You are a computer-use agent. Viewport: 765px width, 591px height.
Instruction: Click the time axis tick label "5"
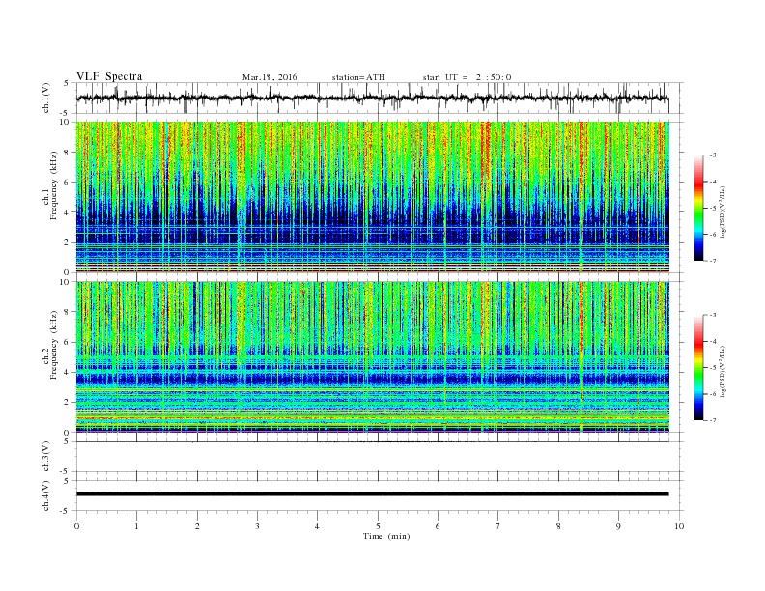coord(378,526)
